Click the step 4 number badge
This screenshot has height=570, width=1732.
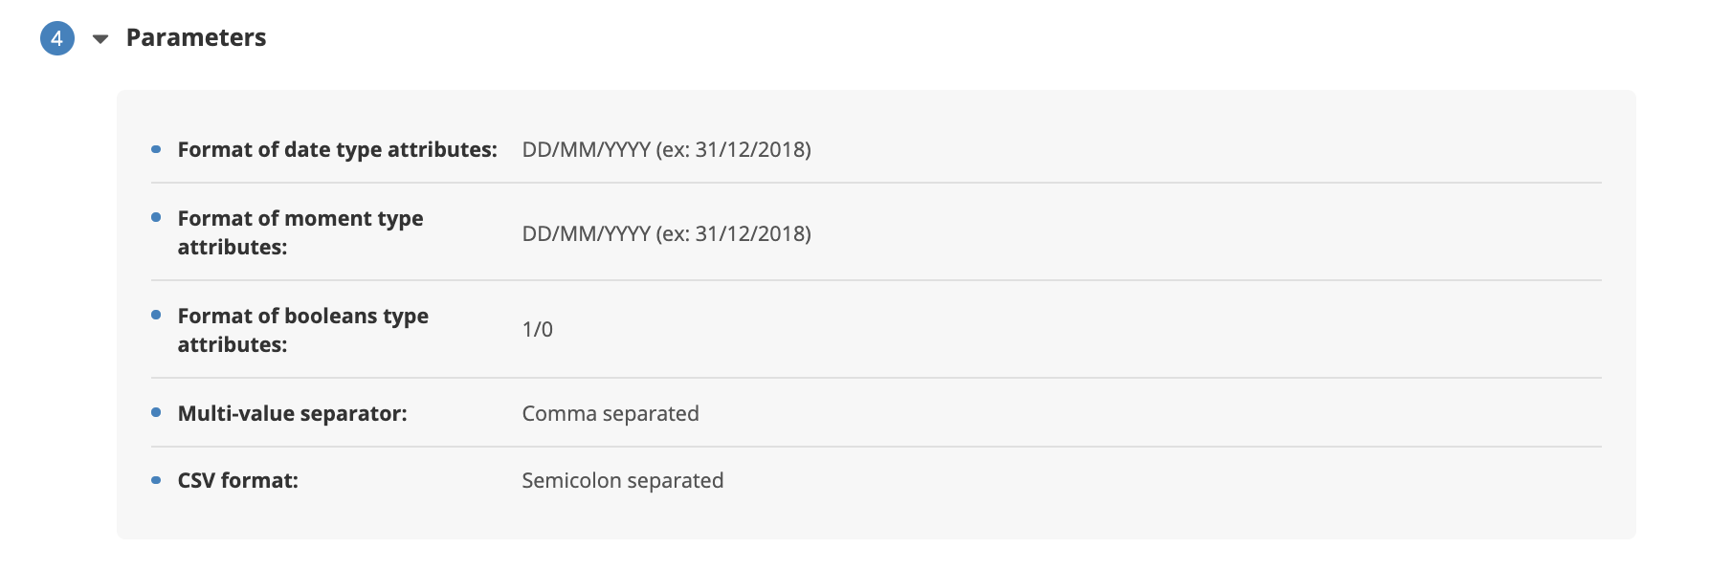click(57, 38)
